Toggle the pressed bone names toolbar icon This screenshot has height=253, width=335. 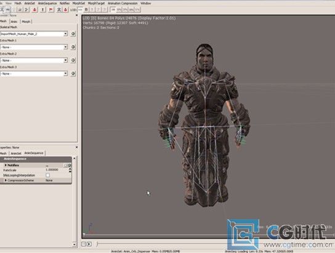[x=7, y=10]
